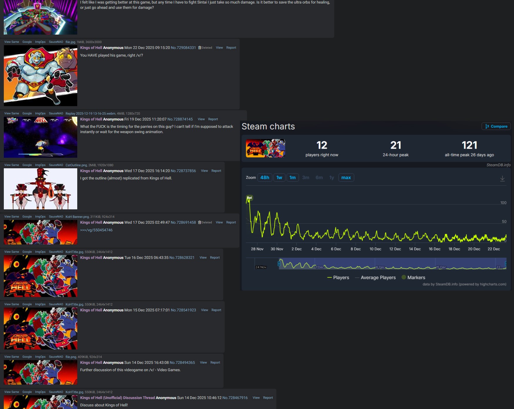Open post number No.729084331

(183, 48)
